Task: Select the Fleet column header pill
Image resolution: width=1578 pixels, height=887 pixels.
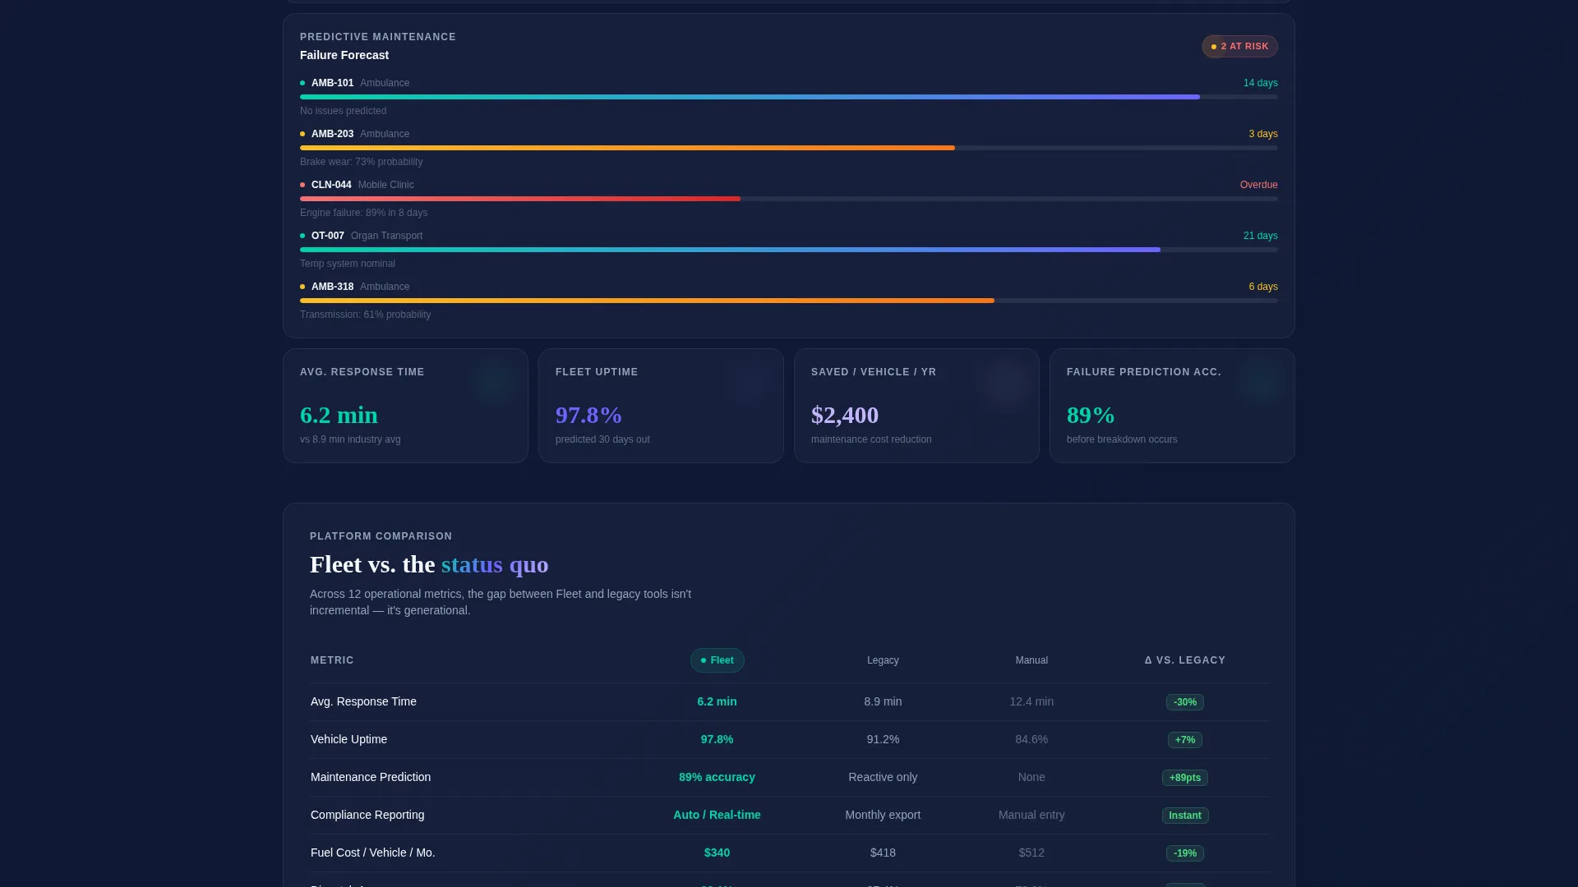Action: point(717,660)
